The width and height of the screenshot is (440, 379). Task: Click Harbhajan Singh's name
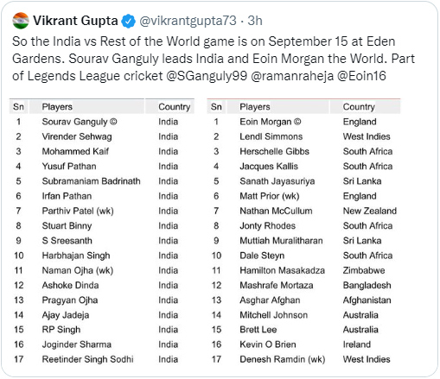76,256
